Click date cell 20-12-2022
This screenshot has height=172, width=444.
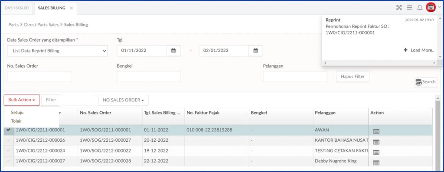156,140
